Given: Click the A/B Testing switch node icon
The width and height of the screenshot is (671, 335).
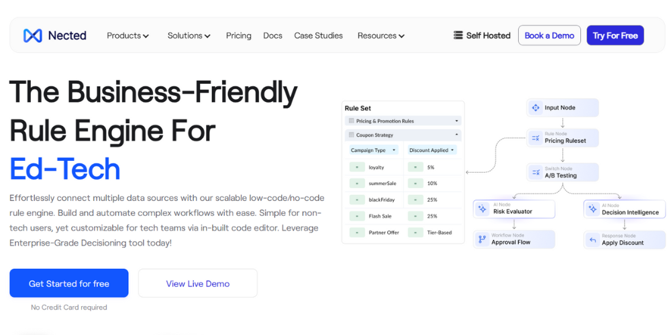Looking at the screenshot, I should point(535,173).
